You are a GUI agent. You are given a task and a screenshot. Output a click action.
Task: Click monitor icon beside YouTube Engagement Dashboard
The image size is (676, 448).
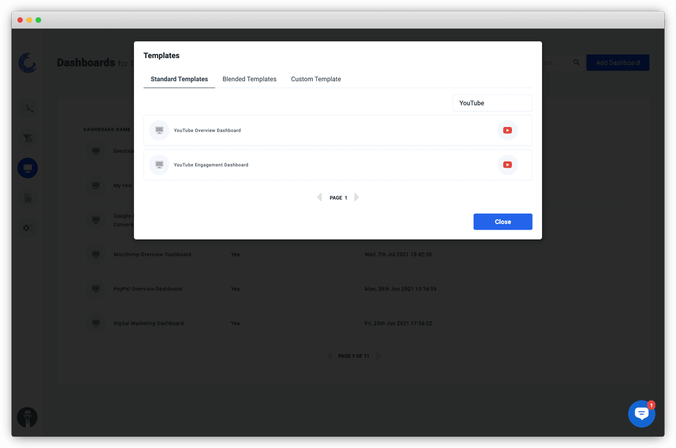tap(159, 165)
